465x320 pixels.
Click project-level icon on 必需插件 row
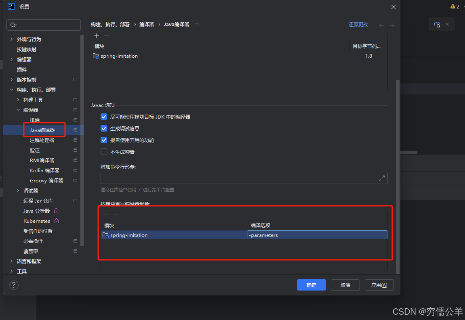(75, 241)
